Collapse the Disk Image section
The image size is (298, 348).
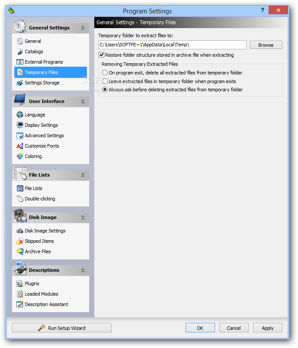pos(83,217)
